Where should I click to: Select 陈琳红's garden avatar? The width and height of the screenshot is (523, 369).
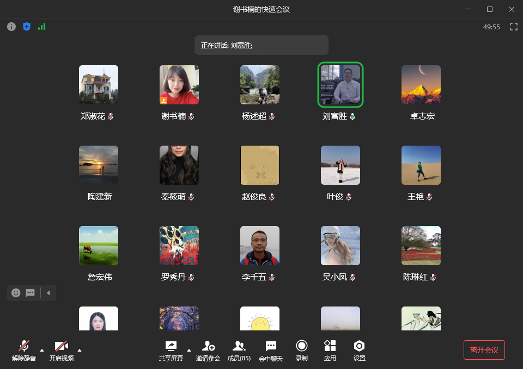pos(421,246)
